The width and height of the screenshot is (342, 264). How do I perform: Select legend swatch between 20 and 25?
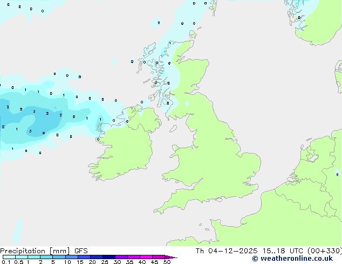(97, 257)
